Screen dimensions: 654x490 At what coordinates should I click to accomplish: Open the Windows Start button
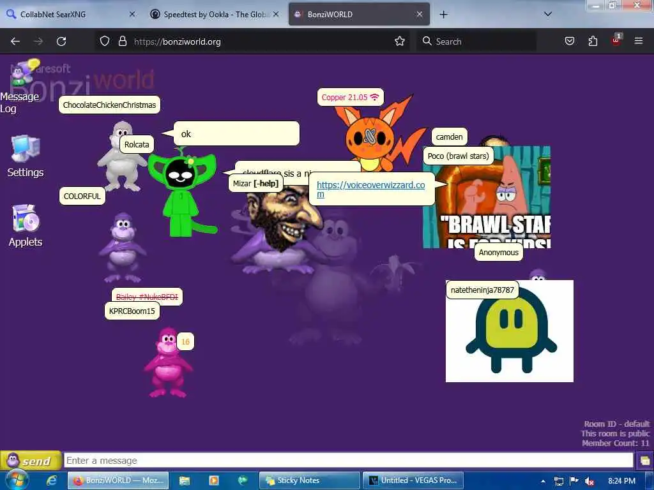tap(17, 480)
